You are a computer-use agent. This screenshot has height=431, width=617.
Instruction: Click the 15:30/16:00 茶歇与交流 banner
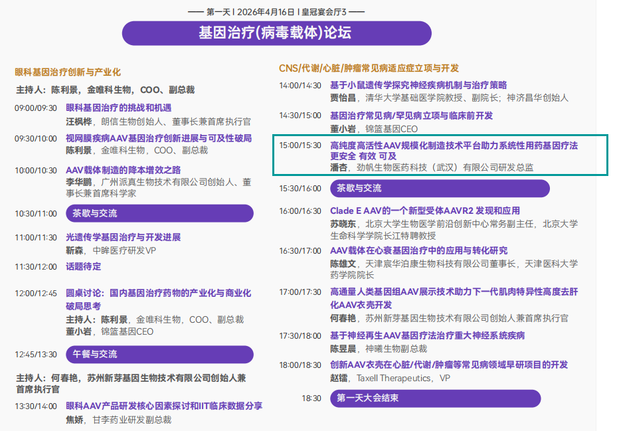pyautogui.click(x=440, y=188)
